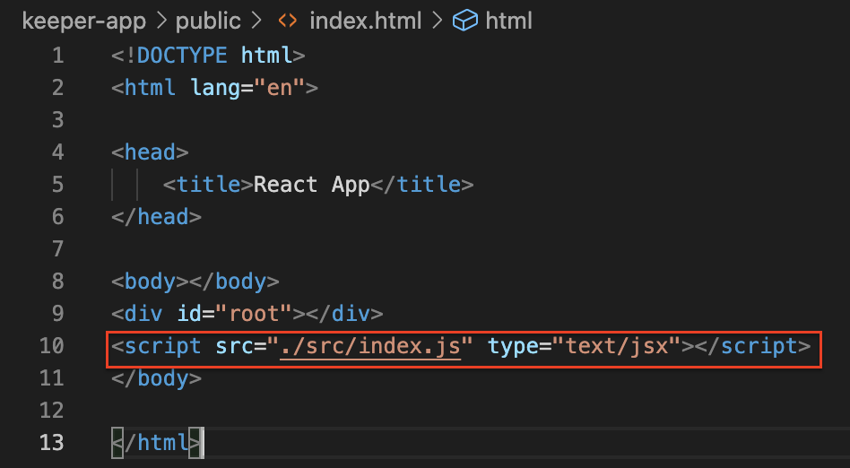Click the html symbol breadcrumb
850x468 pixels.
coord(508,22)
